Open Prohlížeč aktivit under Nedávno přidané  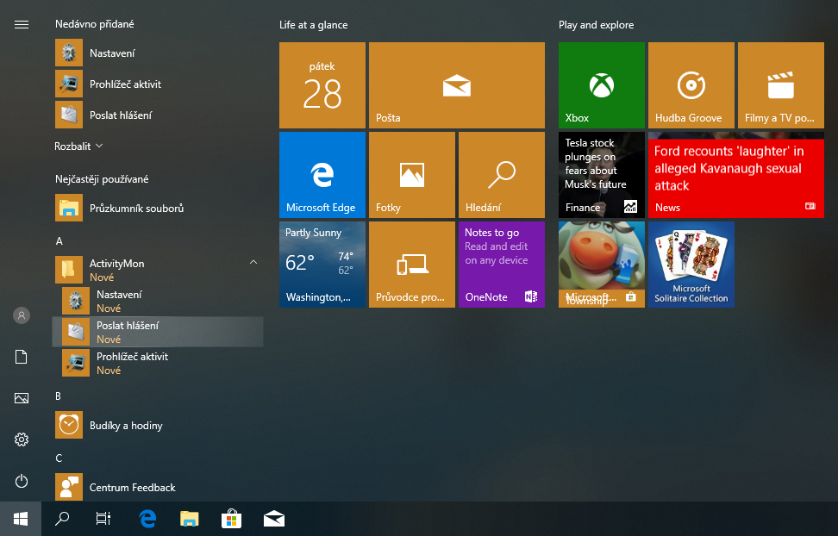[x=158, y=84]
